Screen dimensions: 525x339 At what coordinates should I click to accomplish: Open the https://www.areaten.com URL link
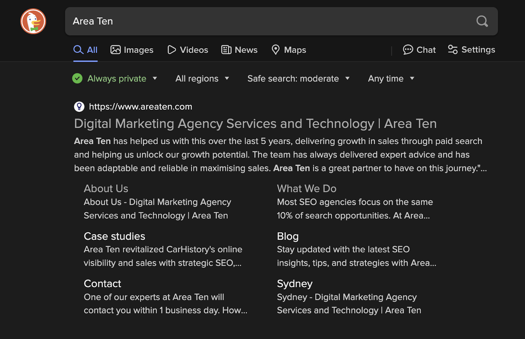pyautogui.click(x=140, y=107)
